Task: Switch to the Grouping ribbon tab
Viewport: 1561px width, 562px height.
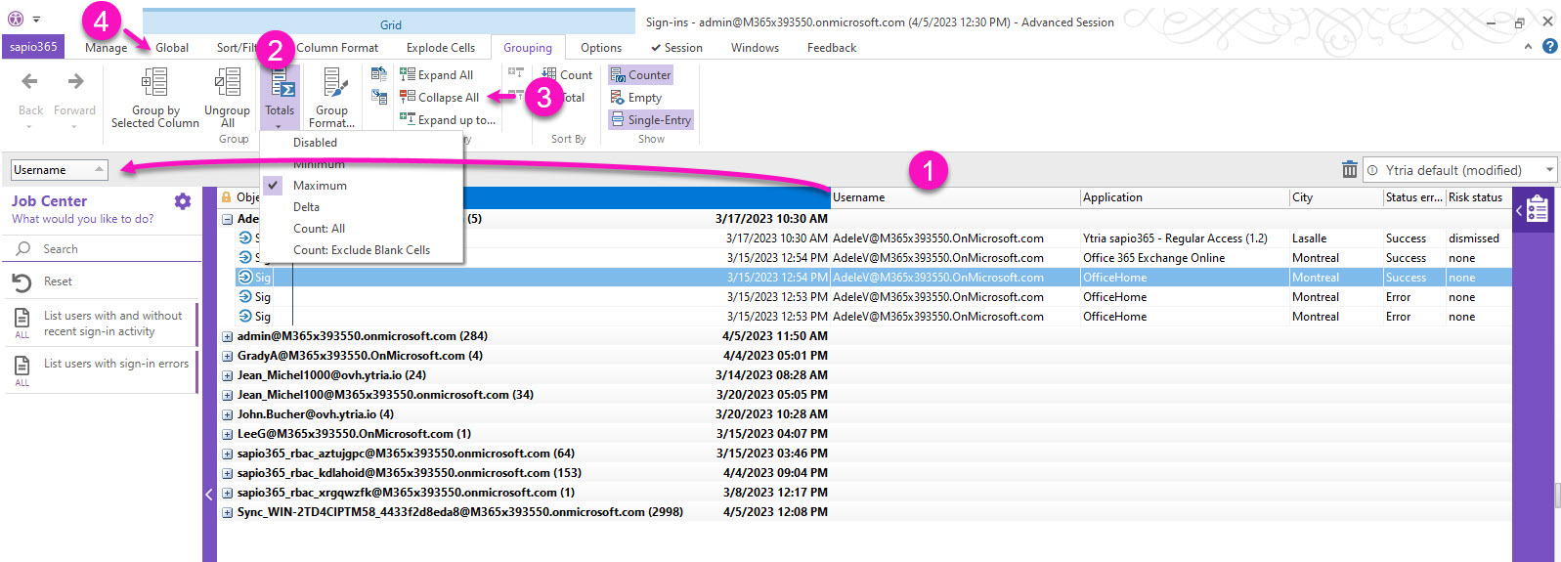Action: pyautogui.click(x=528, y=47)
